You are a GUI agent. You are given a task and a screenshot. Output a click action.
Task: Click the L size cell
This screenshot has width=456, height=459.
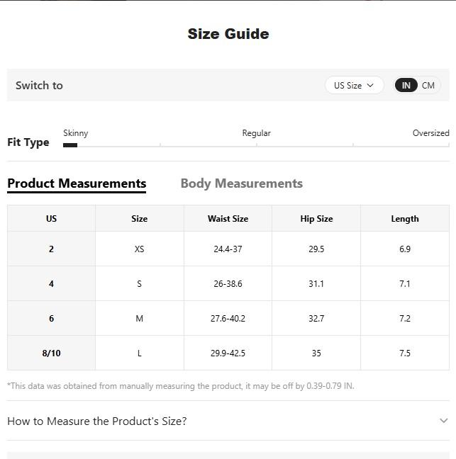[x=139, y=353]
